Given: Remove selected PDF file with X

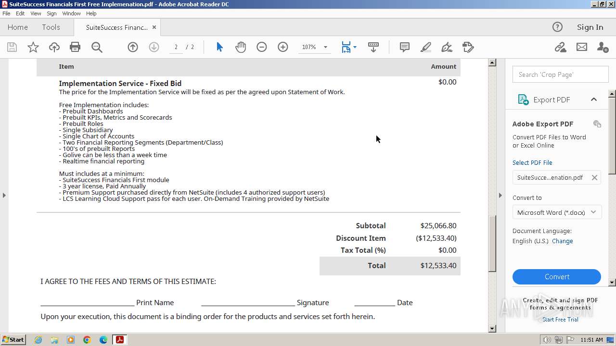Looking at the screenshot, I should tap(594, 177).
